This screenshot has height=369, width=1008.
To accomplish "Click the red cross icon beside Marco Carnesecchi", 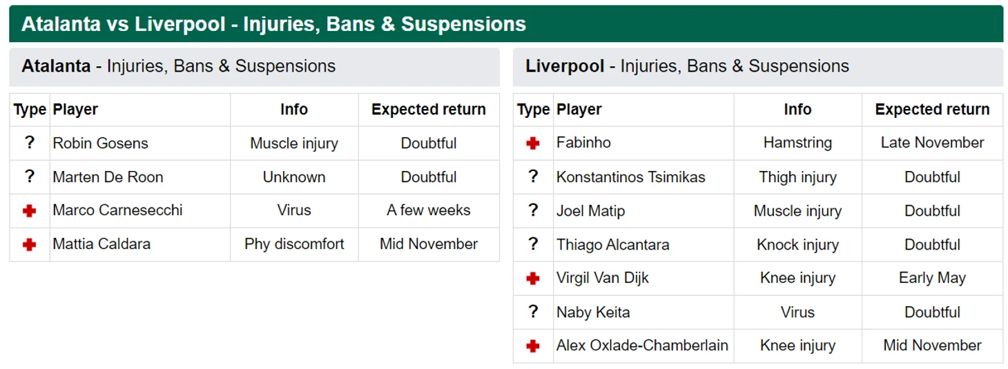I will tap(29, 211).
